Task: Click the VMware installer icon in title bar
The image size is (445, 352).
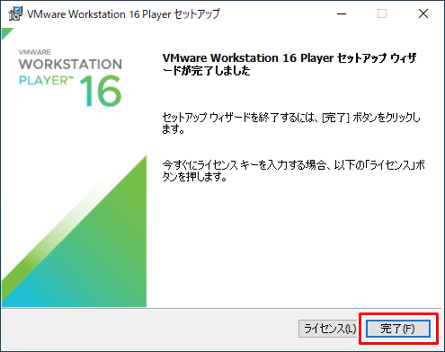Action: click(x=15, y=14)
